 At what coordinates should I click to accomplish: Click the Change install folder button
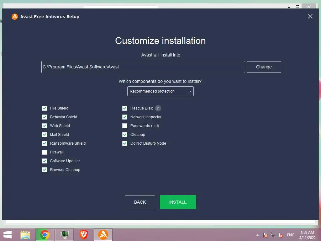pyautogui.click(x=264, y=67)
